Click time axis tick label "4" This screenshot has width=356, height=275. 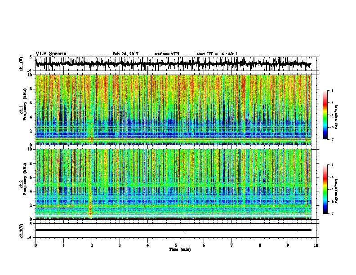pyautogui.click(x=148, y=245)
